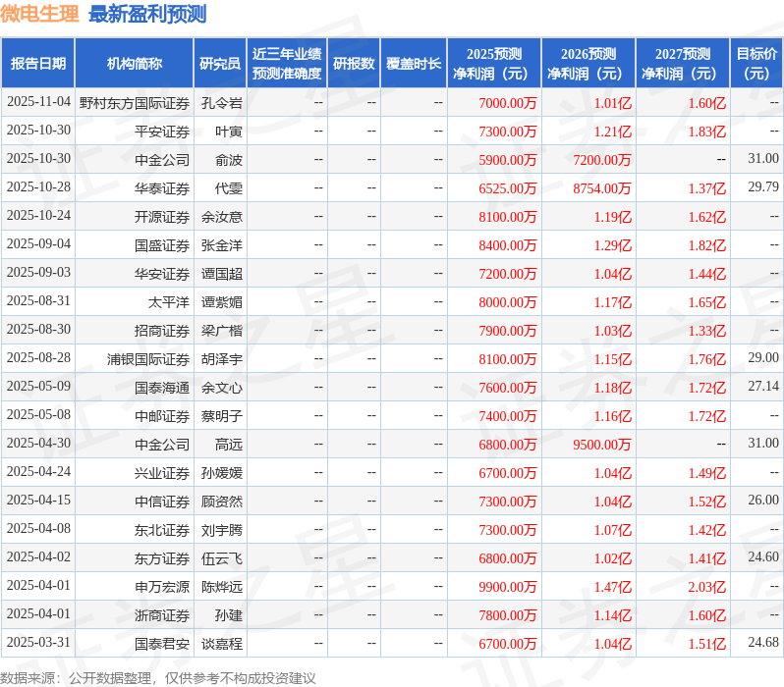Click institution 国泰君安

click(x=162, y=645)
